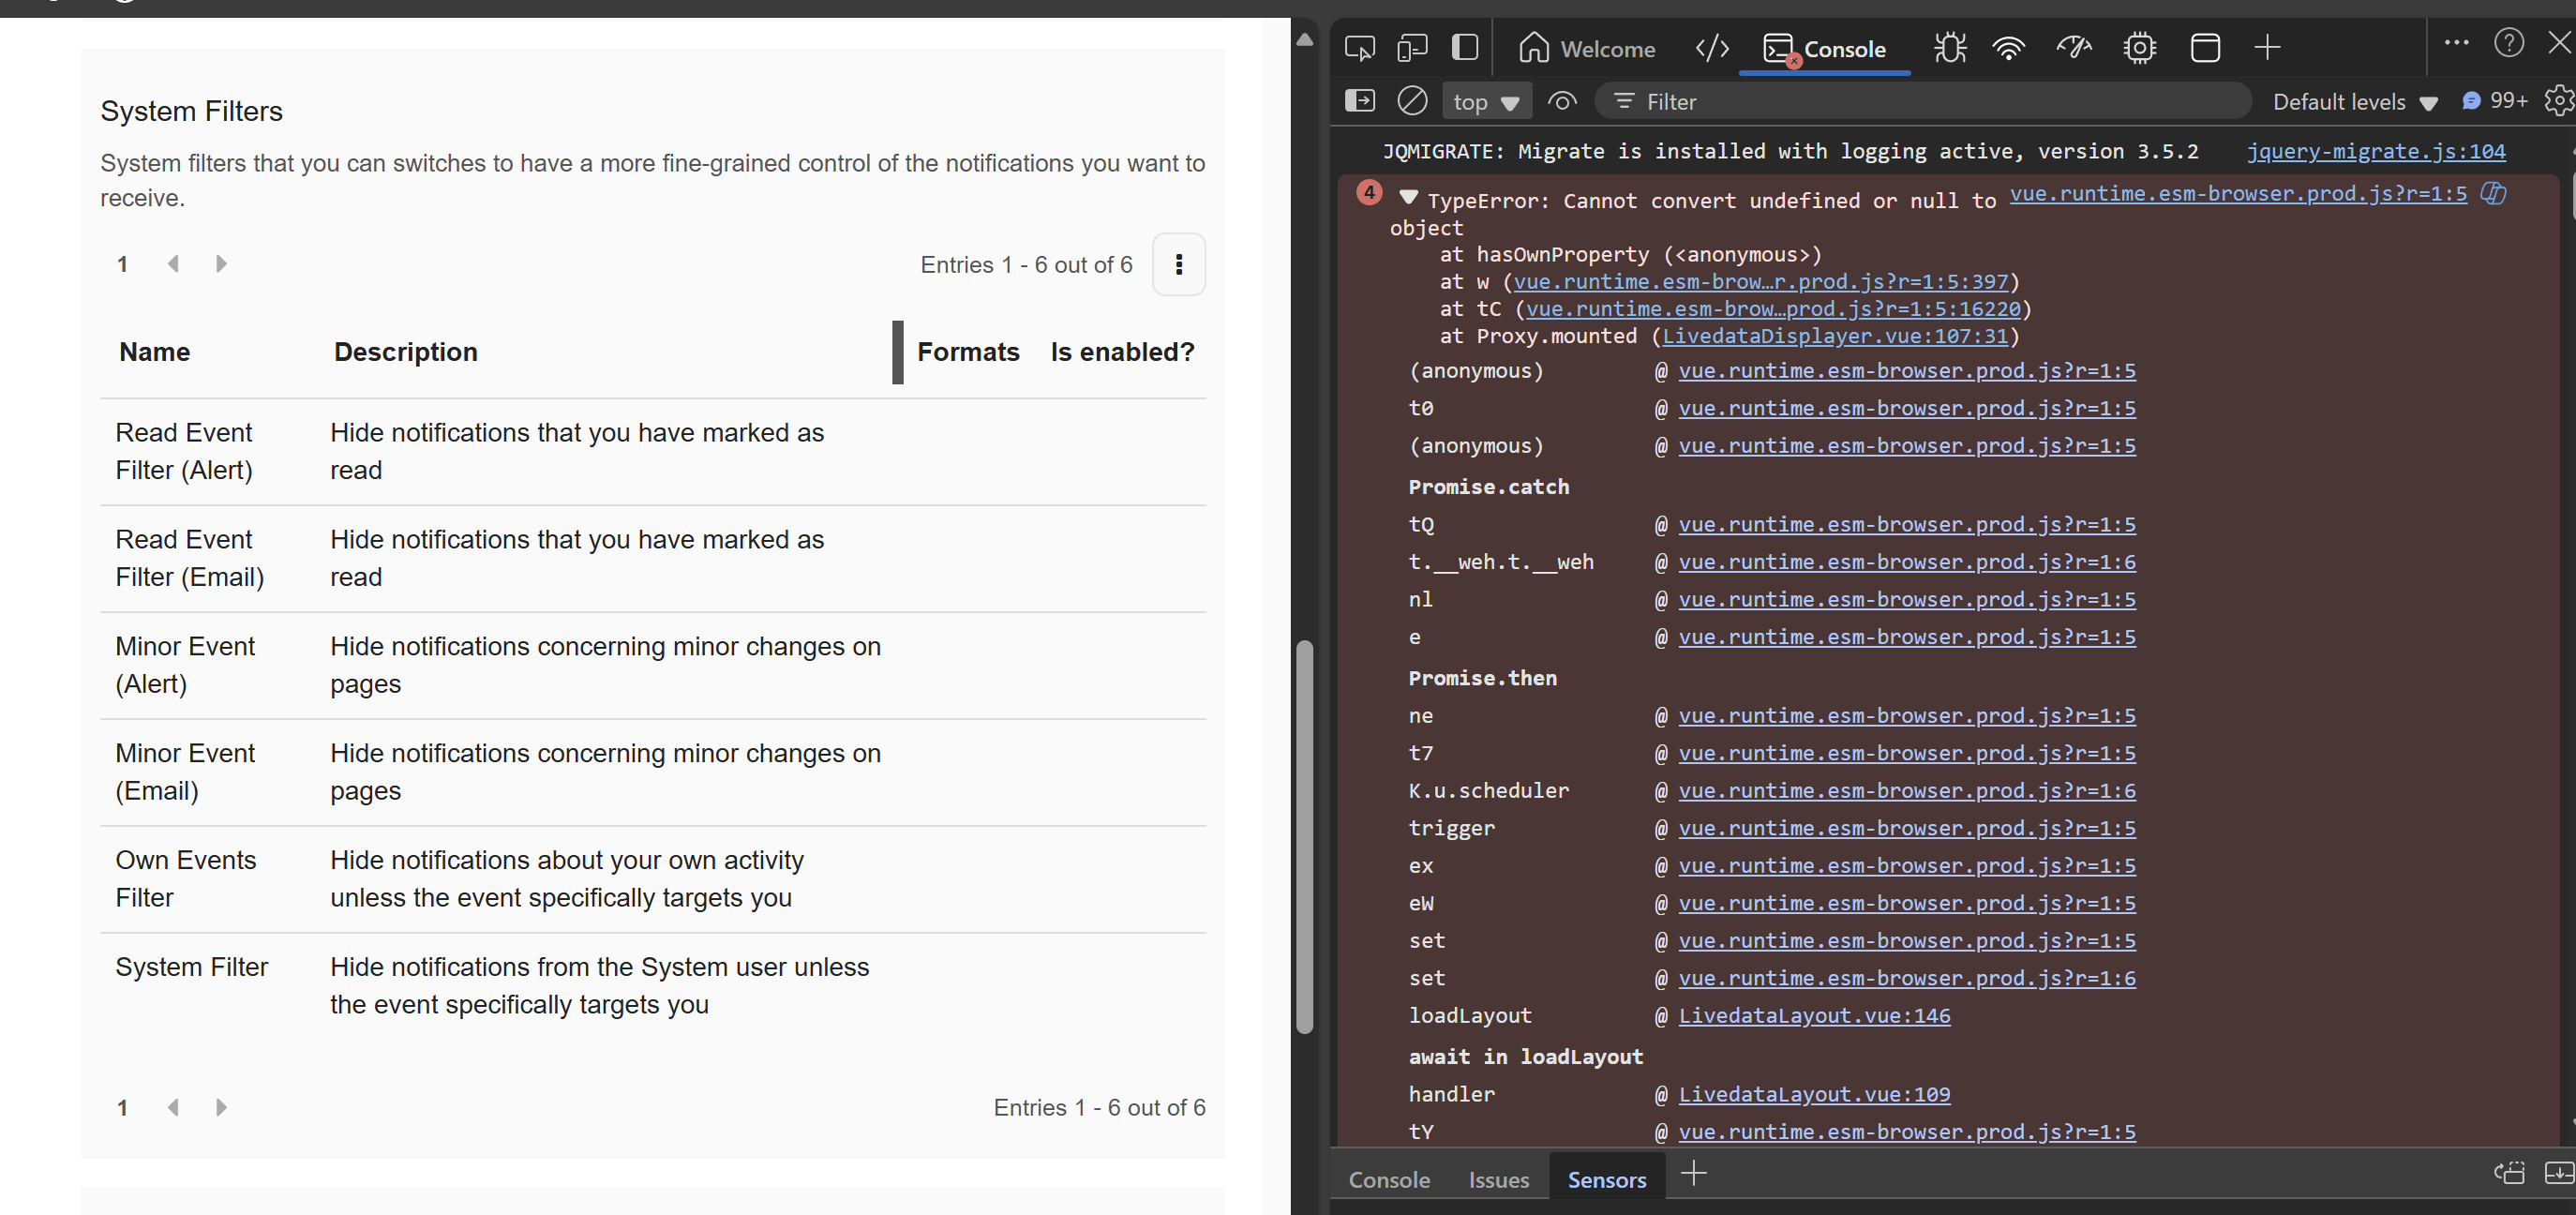Click K.u.scheduler stack frame entry
2576x1215 pixels.
tap(1488, 791)
